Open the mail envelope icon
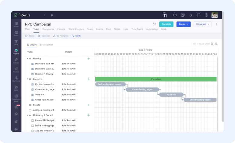The image size is (235, 143). [x=175, y=15]
